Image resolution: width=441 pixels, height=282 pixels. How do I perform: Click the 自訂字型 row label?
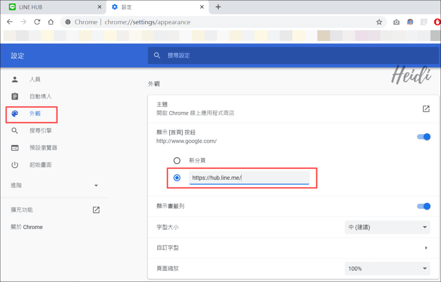(168, 248)
